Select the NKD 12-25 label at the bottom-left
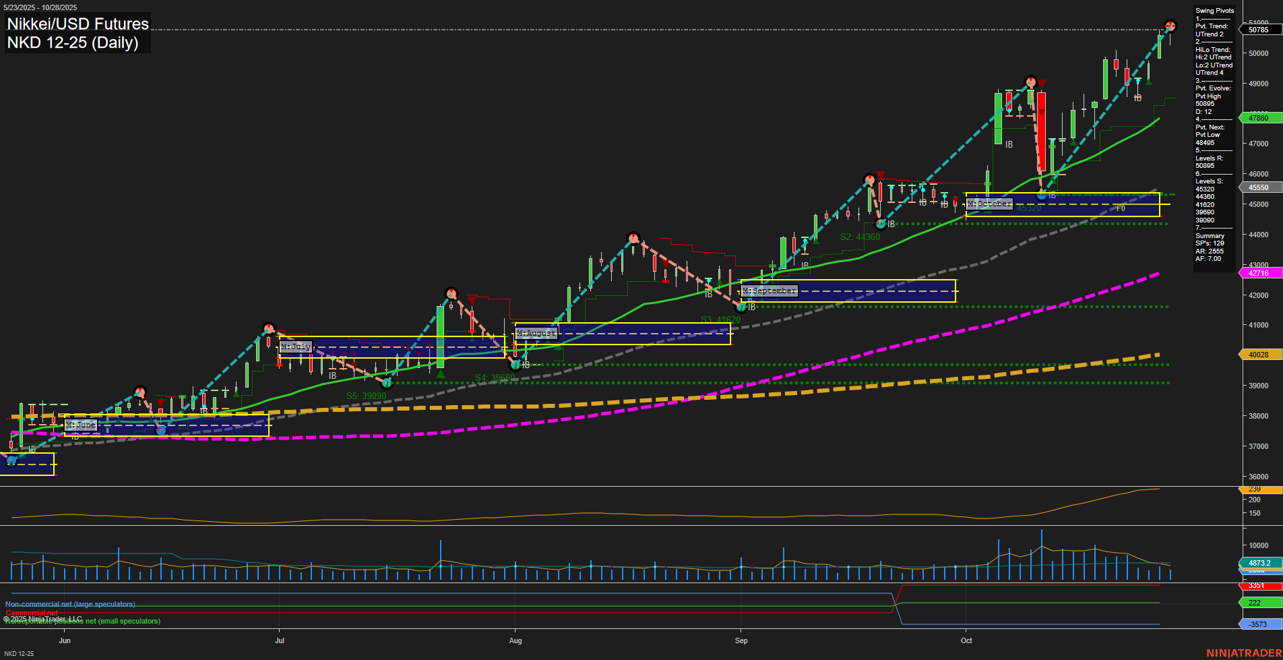1283x660 pixels. tap(21, 653)
